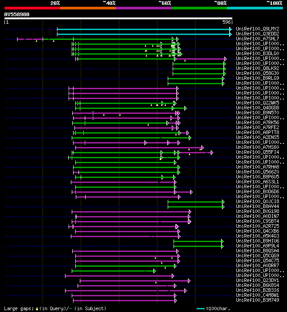Click the UniRef100_Q5CQG9 label
This screenshot has width=287, height=312.
pyautogui.click(x=257, y=256)
